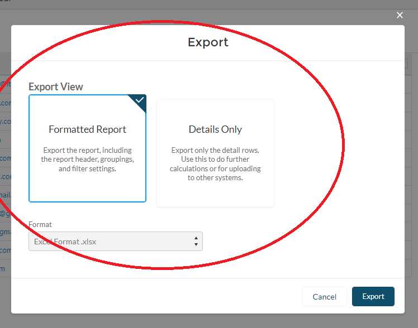This screenshot has width=418, height=328.
Task: Click the partially hidden email link showing 'mail.'
Action: [5, 195]
